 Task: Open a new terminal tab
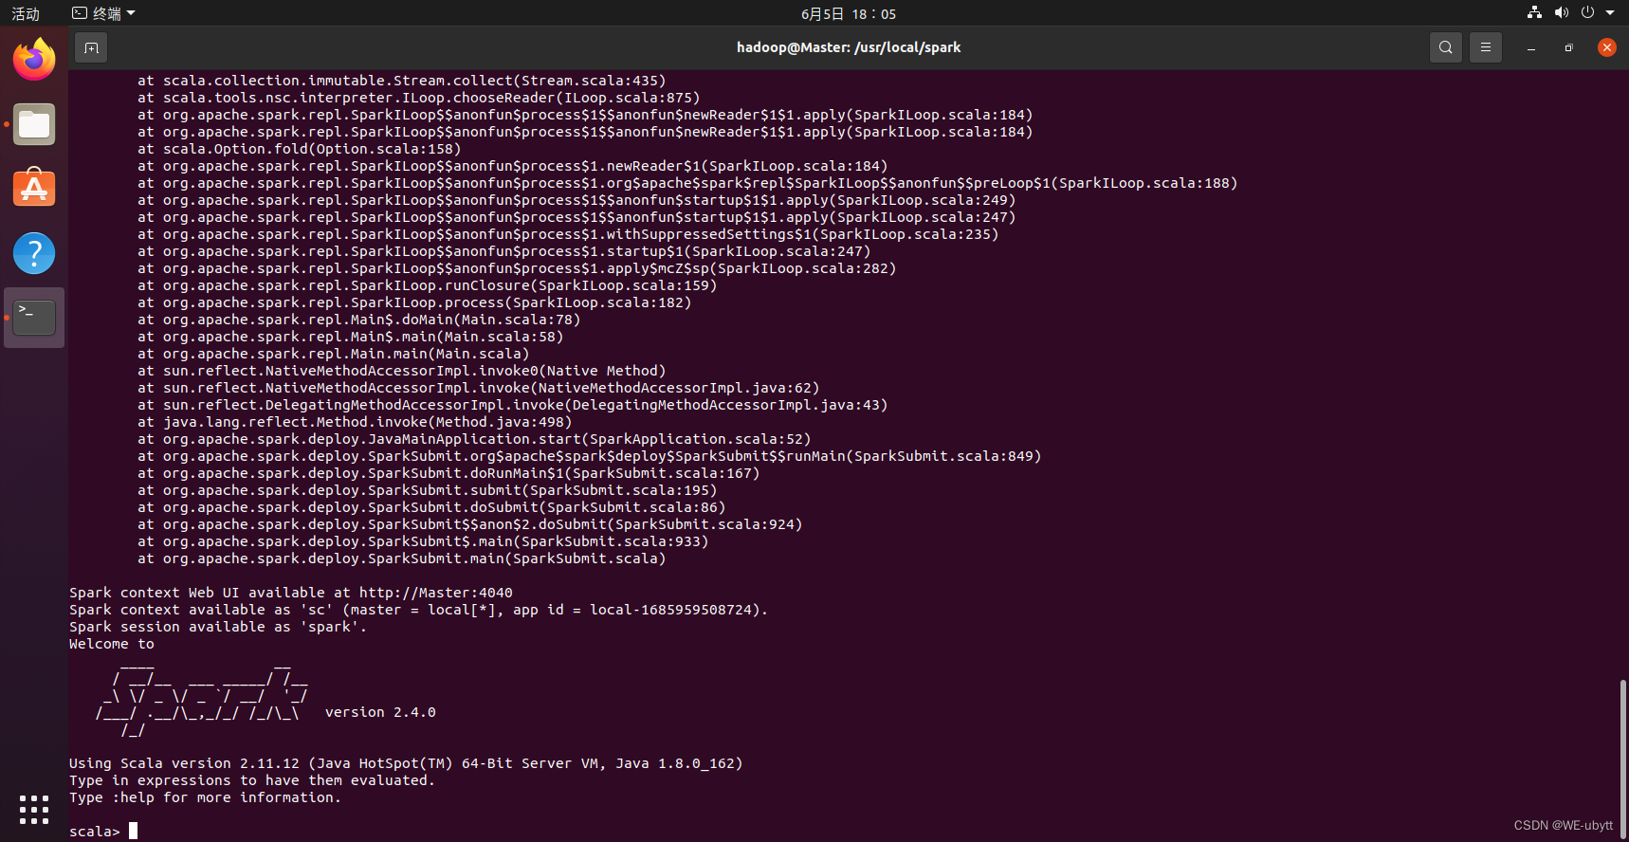(91, 47)
